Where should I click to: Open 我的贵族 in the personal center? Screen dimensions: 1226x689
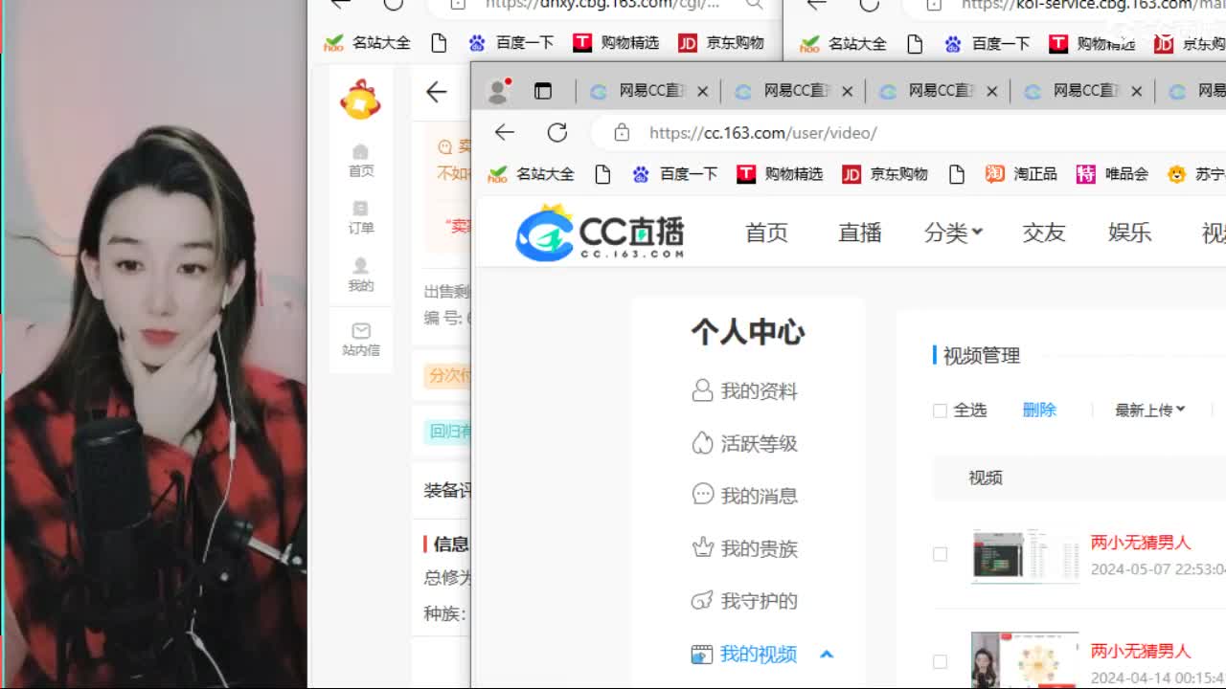tap(744, 548)
